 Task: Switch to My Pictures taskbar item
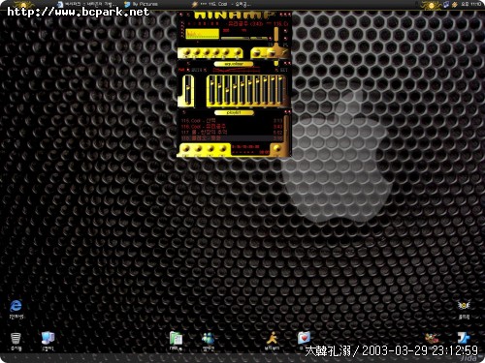point(141,4)
